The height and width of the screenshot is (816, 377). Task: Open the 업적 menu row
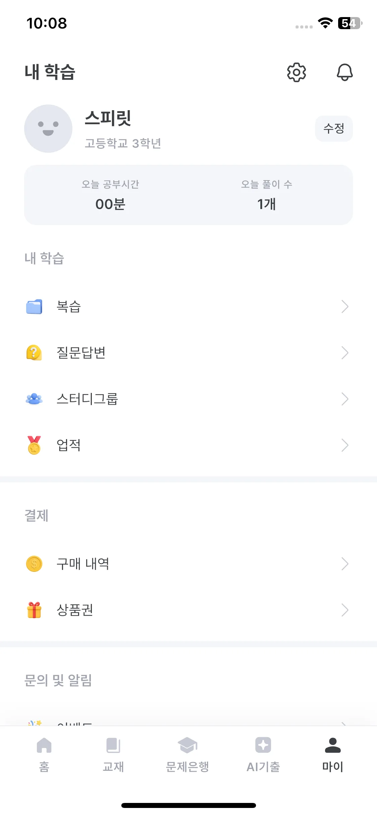click(x=188, y=445)
